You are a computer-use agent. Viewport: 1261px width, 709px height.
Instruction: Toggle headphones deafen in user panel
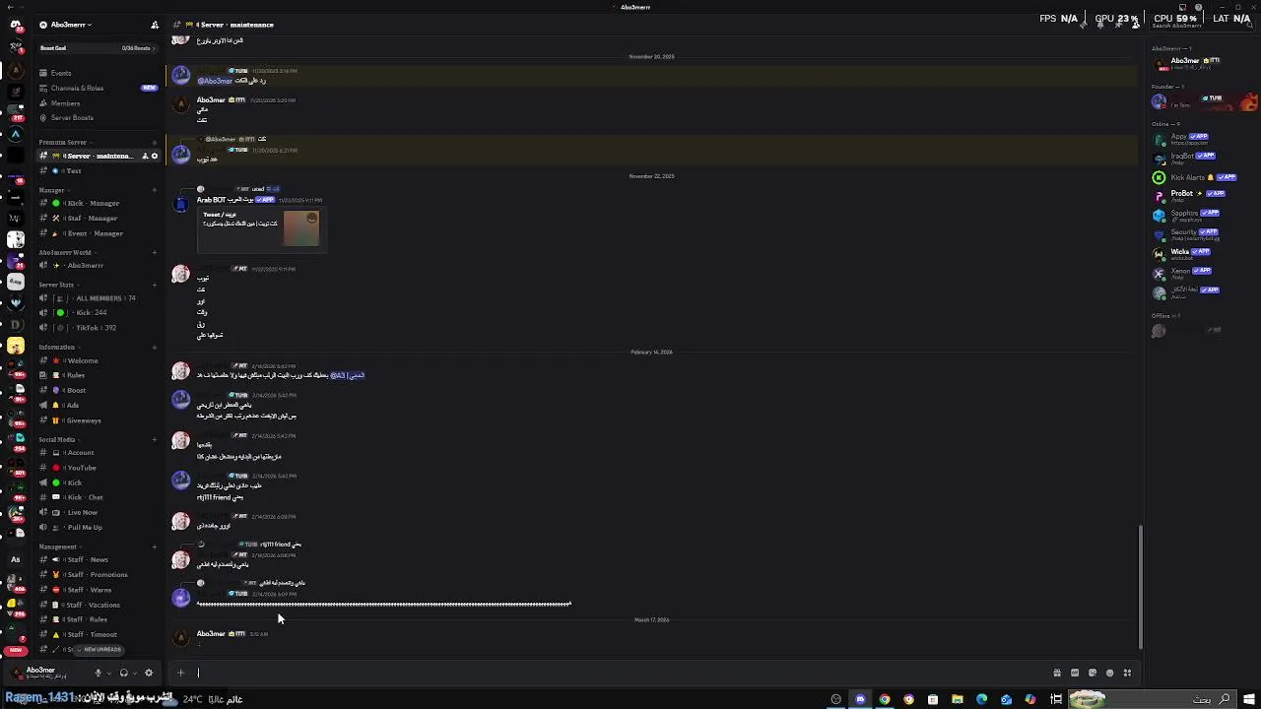tap(123, 673)
